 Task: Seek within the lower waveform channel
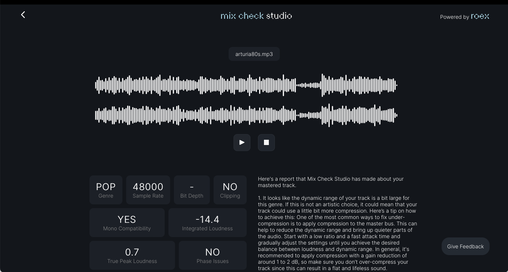(246, 115)
